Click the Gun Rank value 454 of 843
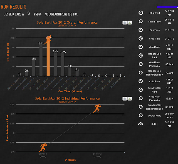The image size is (178, 164). pos(169,47)
